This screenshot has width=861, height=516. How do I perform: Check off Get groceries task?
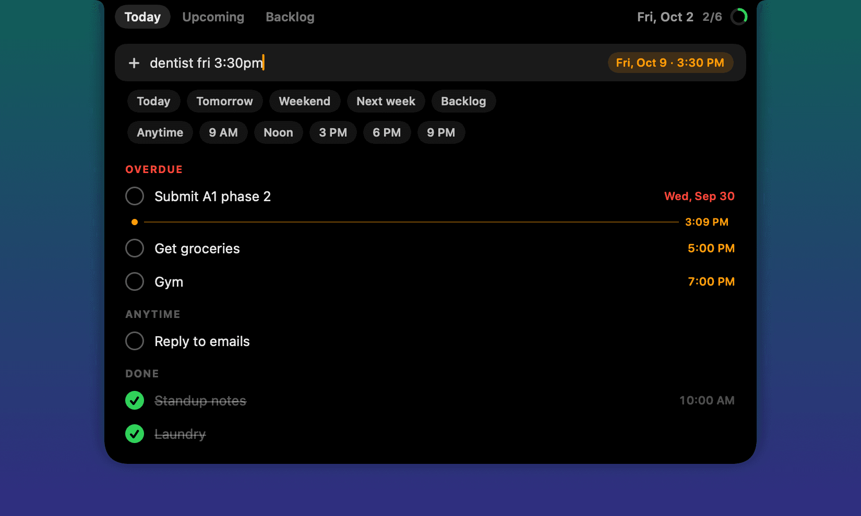(135, 248)
